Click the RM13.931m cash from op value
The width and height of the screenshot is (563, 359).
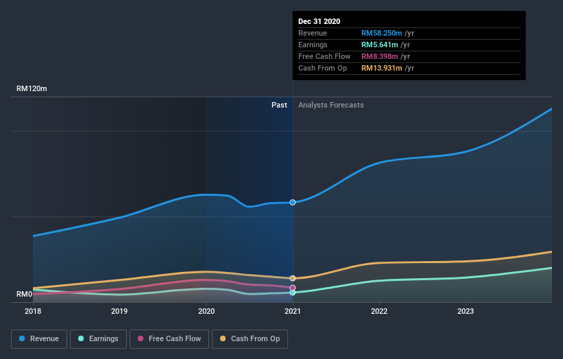382,68
